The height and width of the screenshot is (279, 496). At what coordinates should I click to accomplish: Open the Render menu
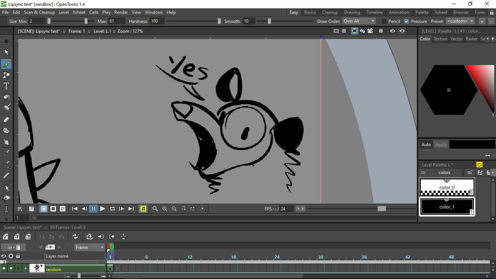tap(121, 12)
